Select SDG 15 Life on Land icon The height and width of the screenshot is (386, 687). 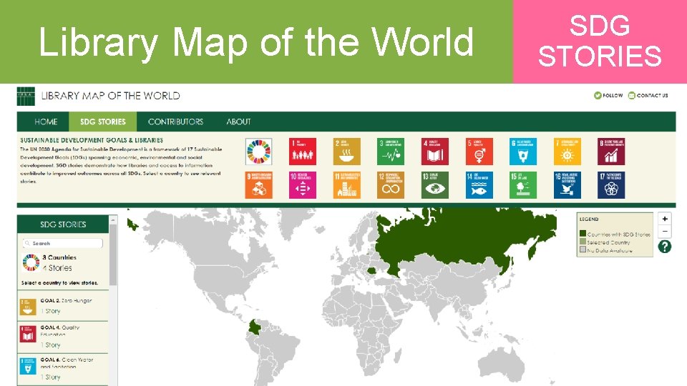click(x=522, y=185)
